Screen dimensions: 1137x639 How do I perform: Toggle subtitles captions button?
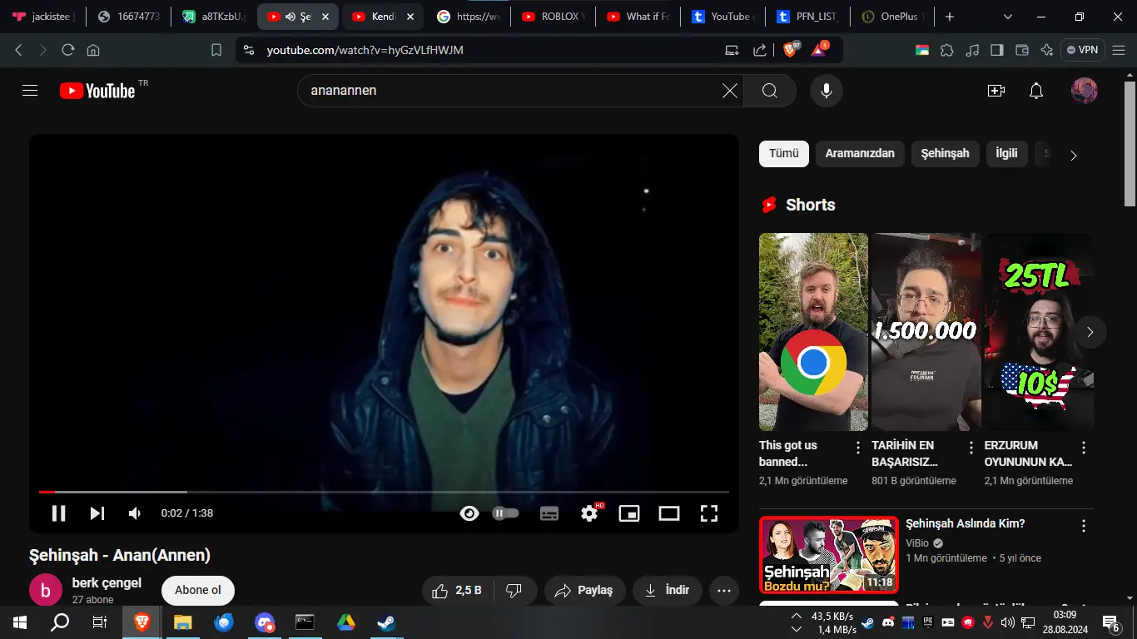pos(549,513)
